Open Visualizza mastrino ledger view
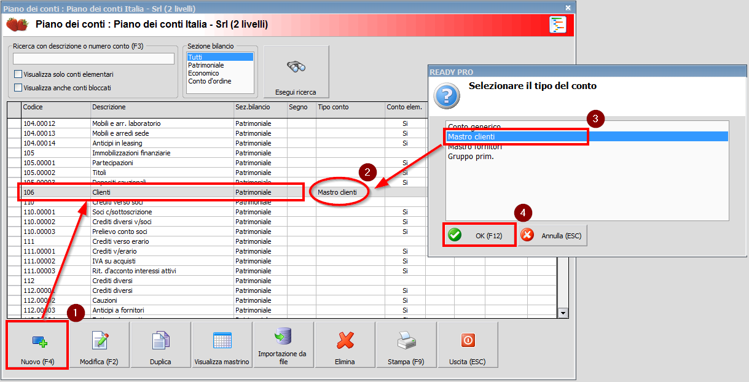 [222, 345]
